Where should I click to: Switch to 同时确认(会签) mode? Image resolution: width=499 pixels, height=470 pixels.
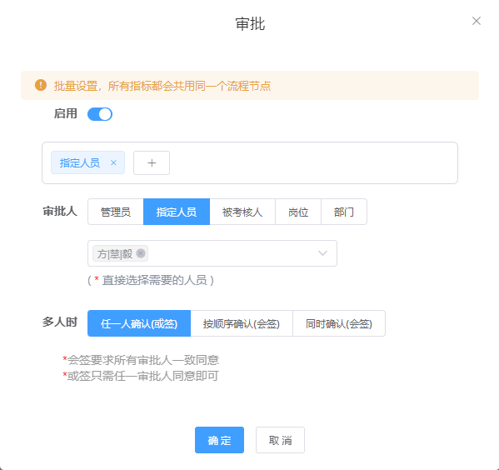tap(339, 323)
